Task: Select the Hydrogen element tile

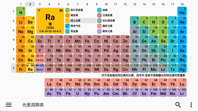Action: pos(21,11)
